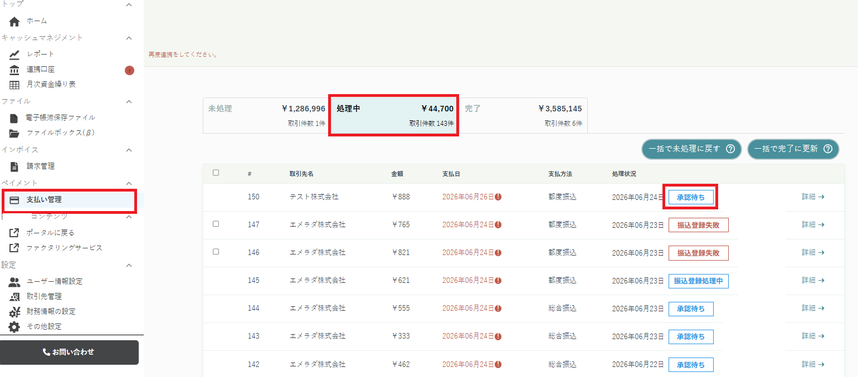The height and width of the screenshot is (377, 858).
Task: Click the その他設定 gear icon
Action: tap(14, 327)
